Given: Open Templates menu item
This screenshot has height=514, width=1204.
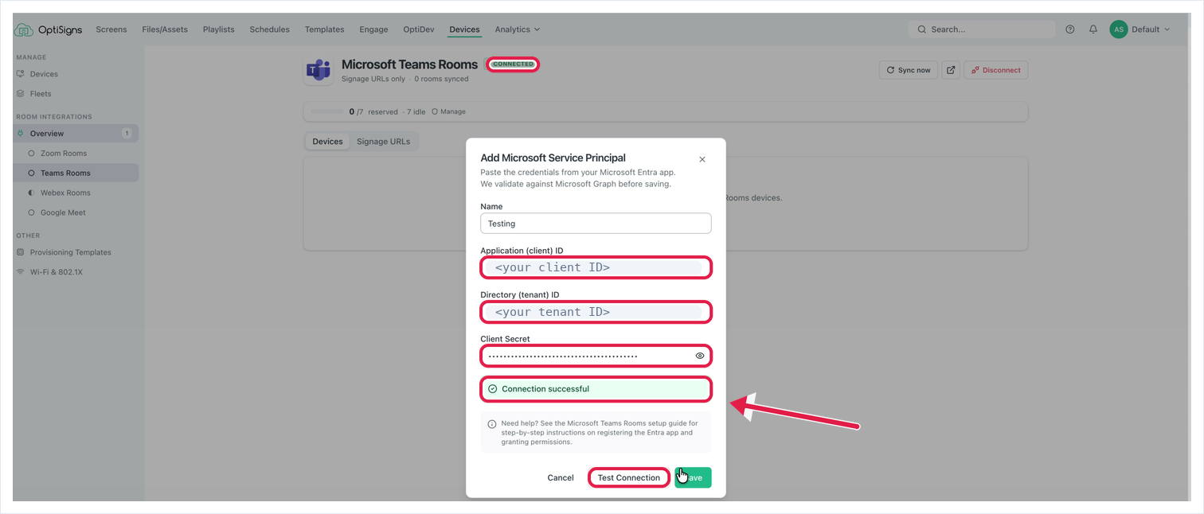Looking at the screenshot, I should point(325,29).
